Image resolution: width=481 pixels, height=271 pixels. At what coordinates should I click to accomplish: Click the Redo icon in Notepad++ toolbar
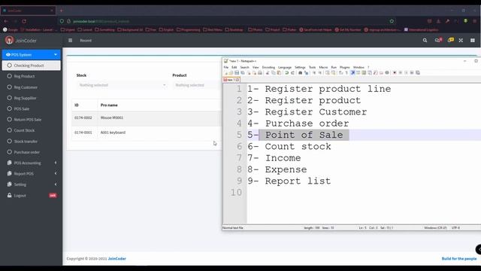(x=292, y=73)
